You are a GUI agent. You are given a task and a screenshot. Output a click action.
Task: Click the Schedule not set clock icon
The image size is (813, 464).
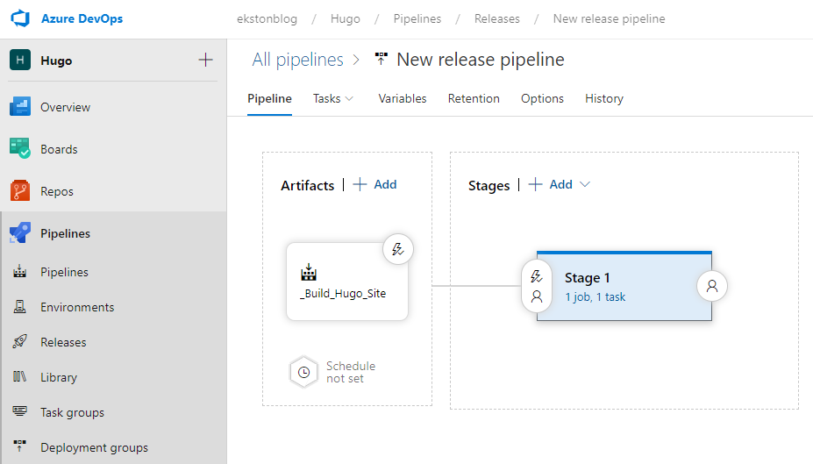coord(303,372)
